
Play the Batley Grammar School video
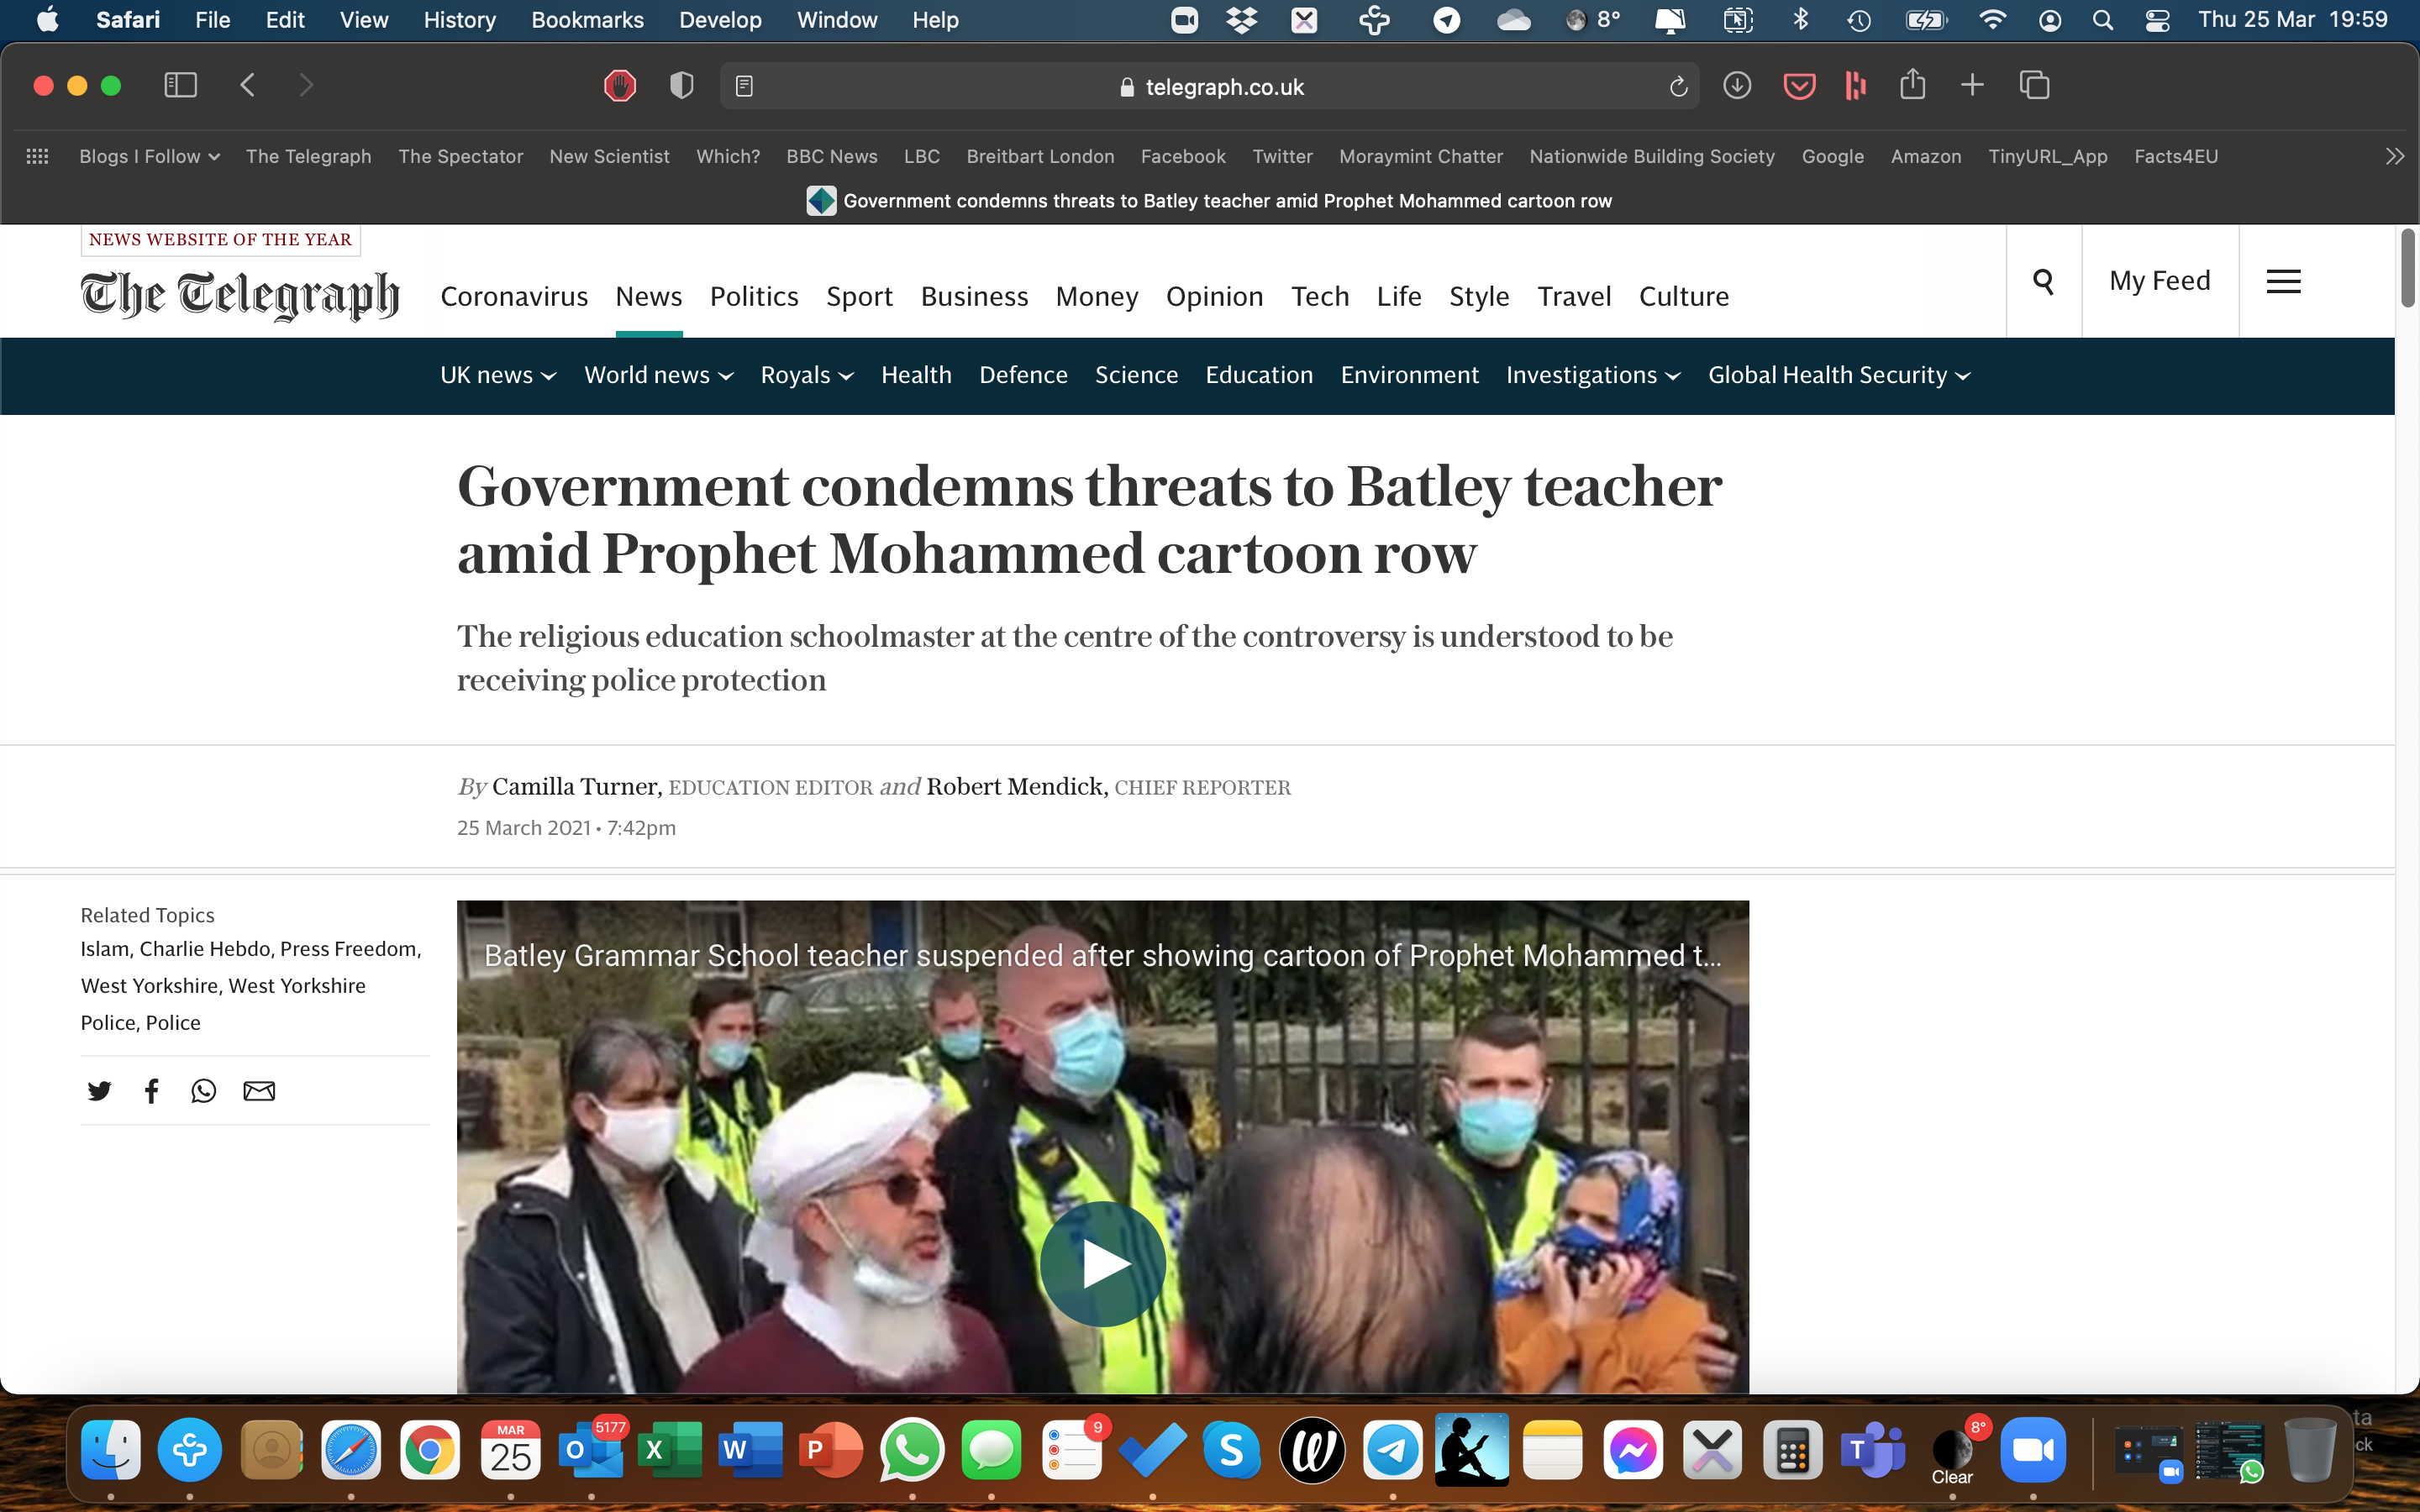[x=1102, y=1264]
